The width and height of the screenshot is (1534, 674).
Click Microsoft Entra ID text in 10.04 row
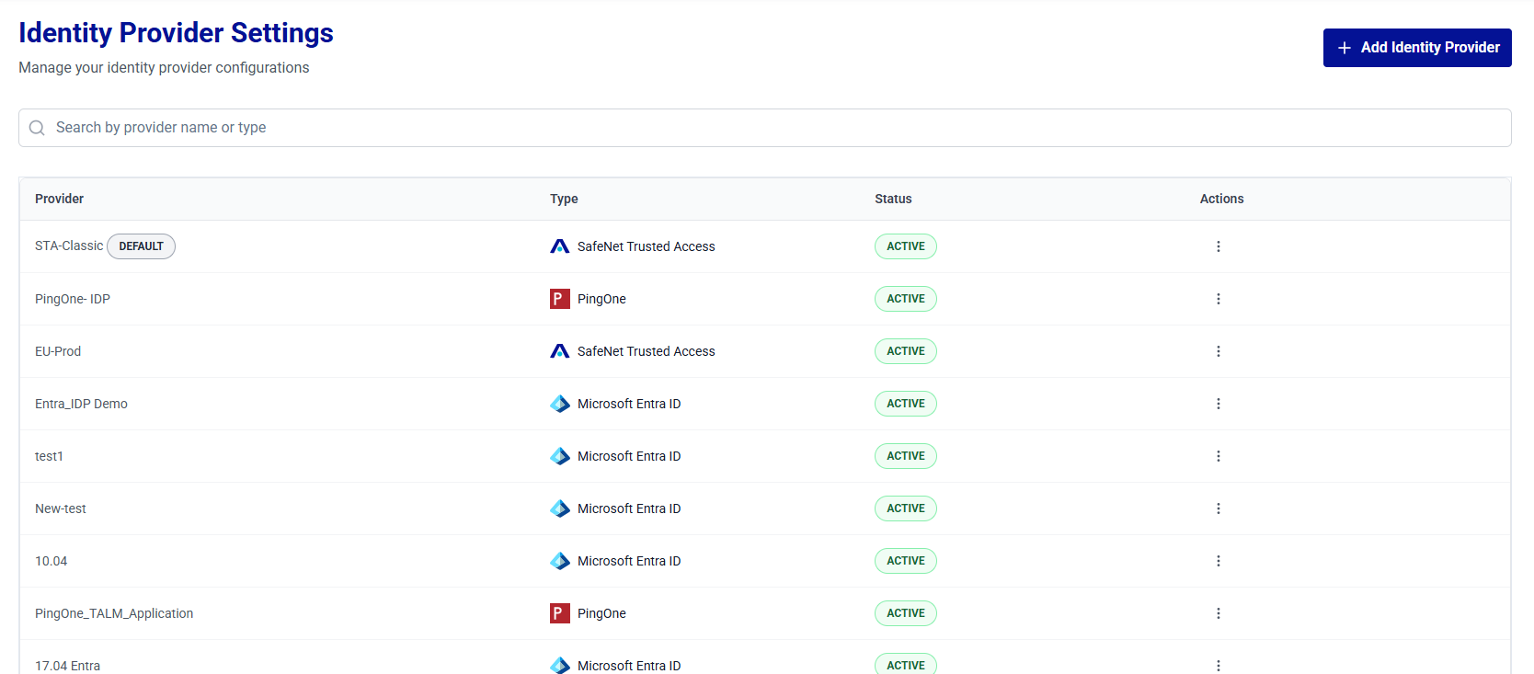tap(629, 561)
